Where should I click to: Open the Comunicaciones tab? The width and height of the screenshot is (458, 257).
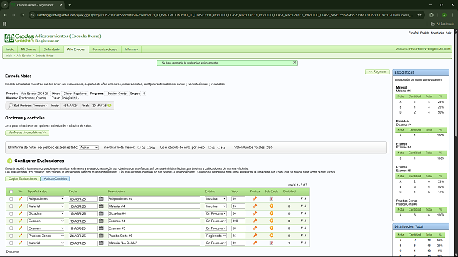[x=105, y=49]
